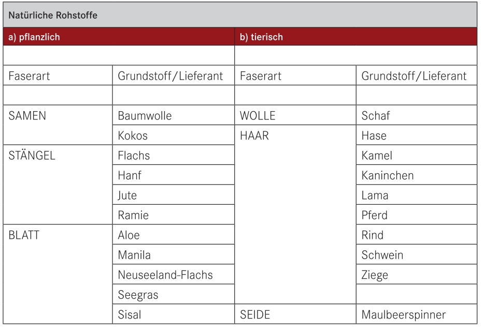Select the Kokos cell
Screen dimensions: 485x332
(174, 135)
